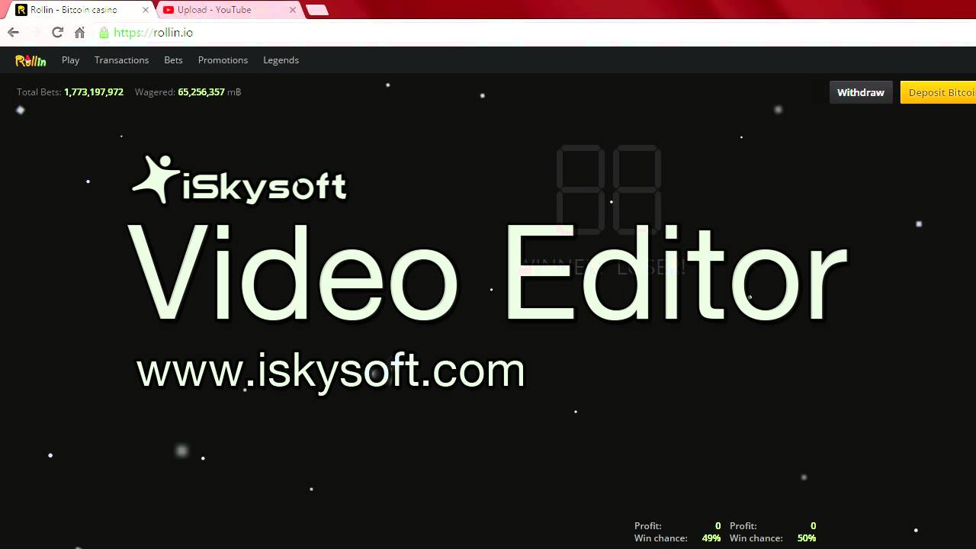The width and height of the screenshot is (976, 549).
Task: Open a new browser tab
Action: (x=317, y=10)
